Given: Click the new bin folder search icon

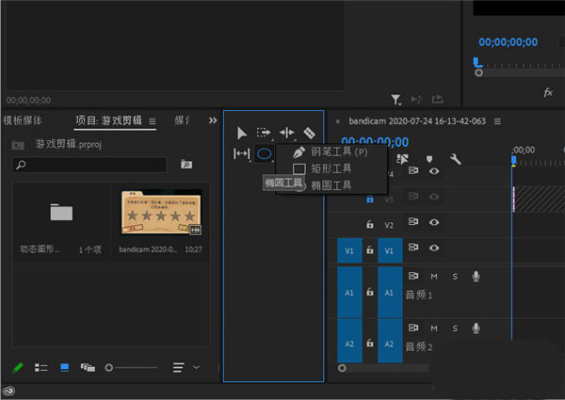Looking at the screenshot, I should (186, 165).
